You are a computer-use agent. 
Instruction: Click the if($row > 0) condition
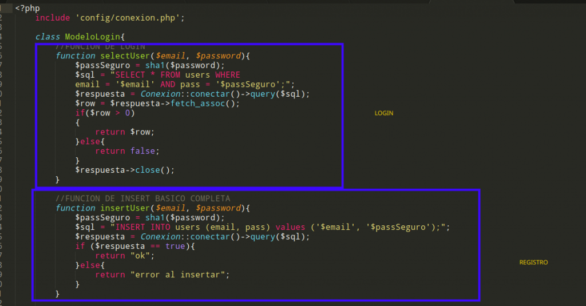pyautogui.click(x=105, y=113)
